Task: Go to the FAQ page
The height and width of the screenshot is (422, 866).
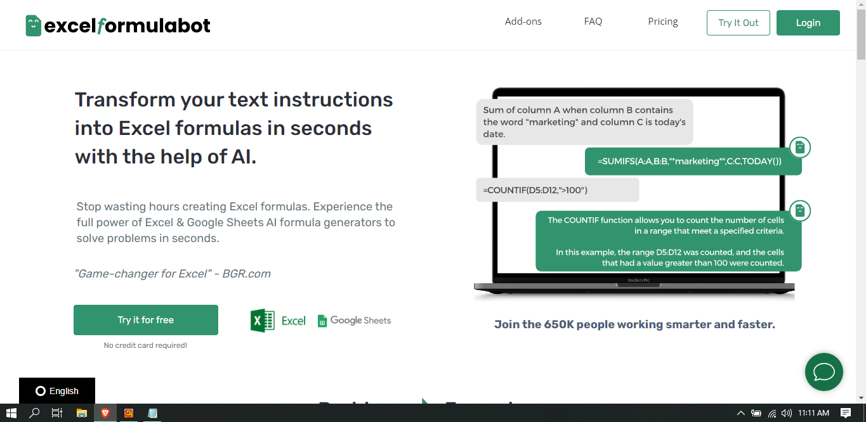Action: coord(593,22)
